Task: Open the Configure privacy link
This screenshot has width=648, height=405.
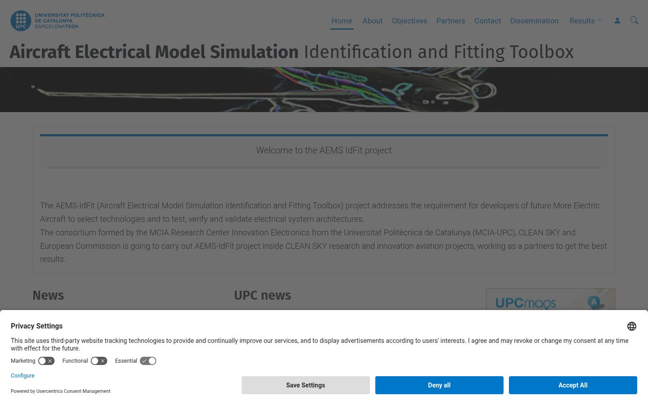Action: [x=22, y=376]
